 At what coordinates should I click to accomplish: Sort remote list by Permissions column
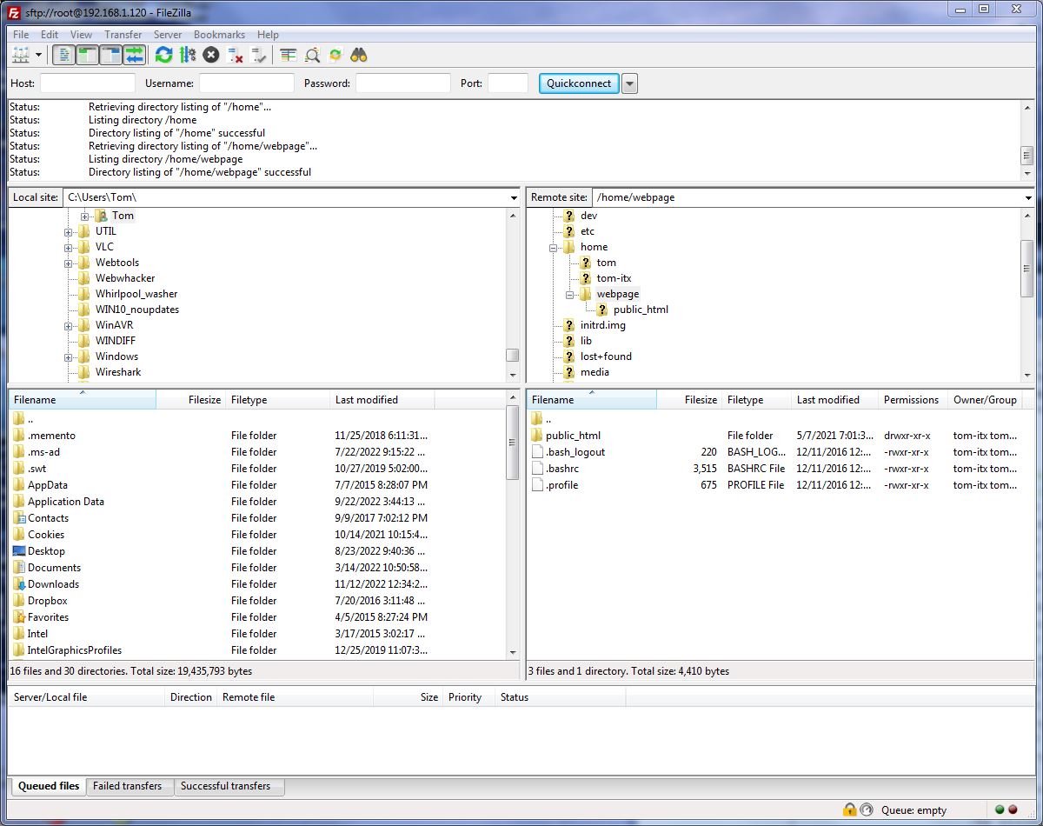point(912,400)
